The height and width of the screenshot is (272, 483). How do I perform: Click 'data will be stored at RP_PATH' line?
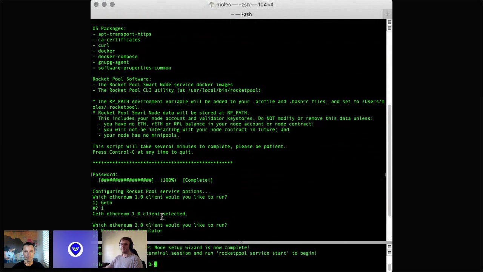(171, 113)
